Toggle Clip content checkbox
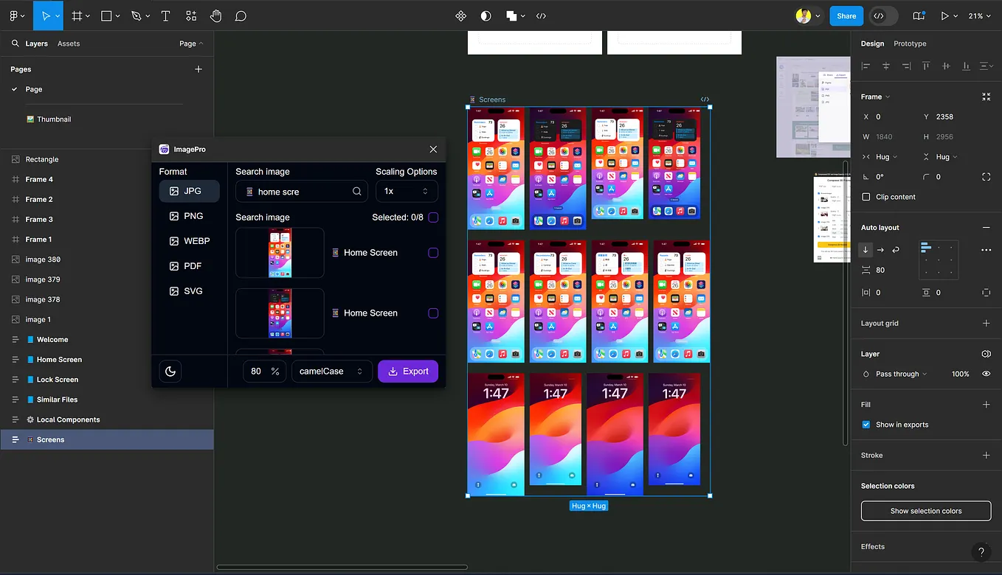 pos(866,197)
